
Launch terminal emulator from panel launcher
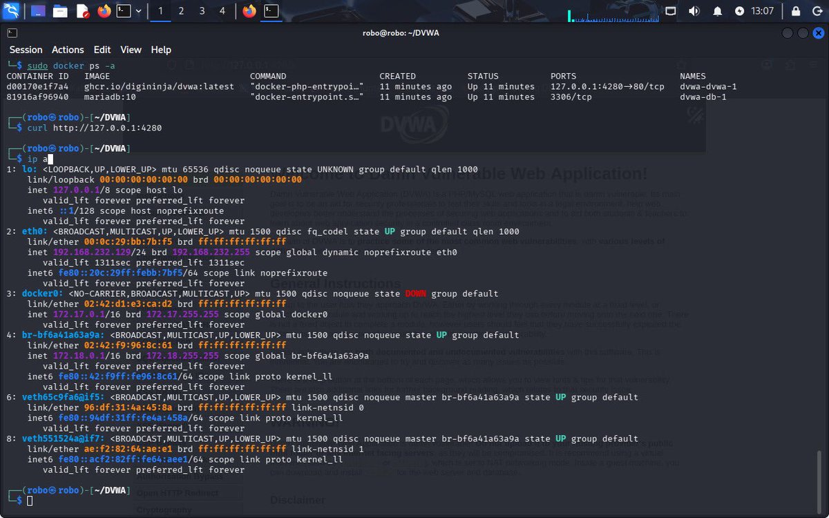[x=124, y=11]
